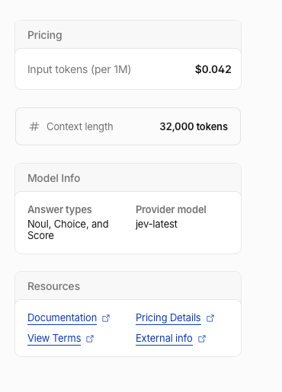Screen dimensions: 282x392
Task: Click the Noul, Choice, and Score value
Action: (x=68, y=230)
